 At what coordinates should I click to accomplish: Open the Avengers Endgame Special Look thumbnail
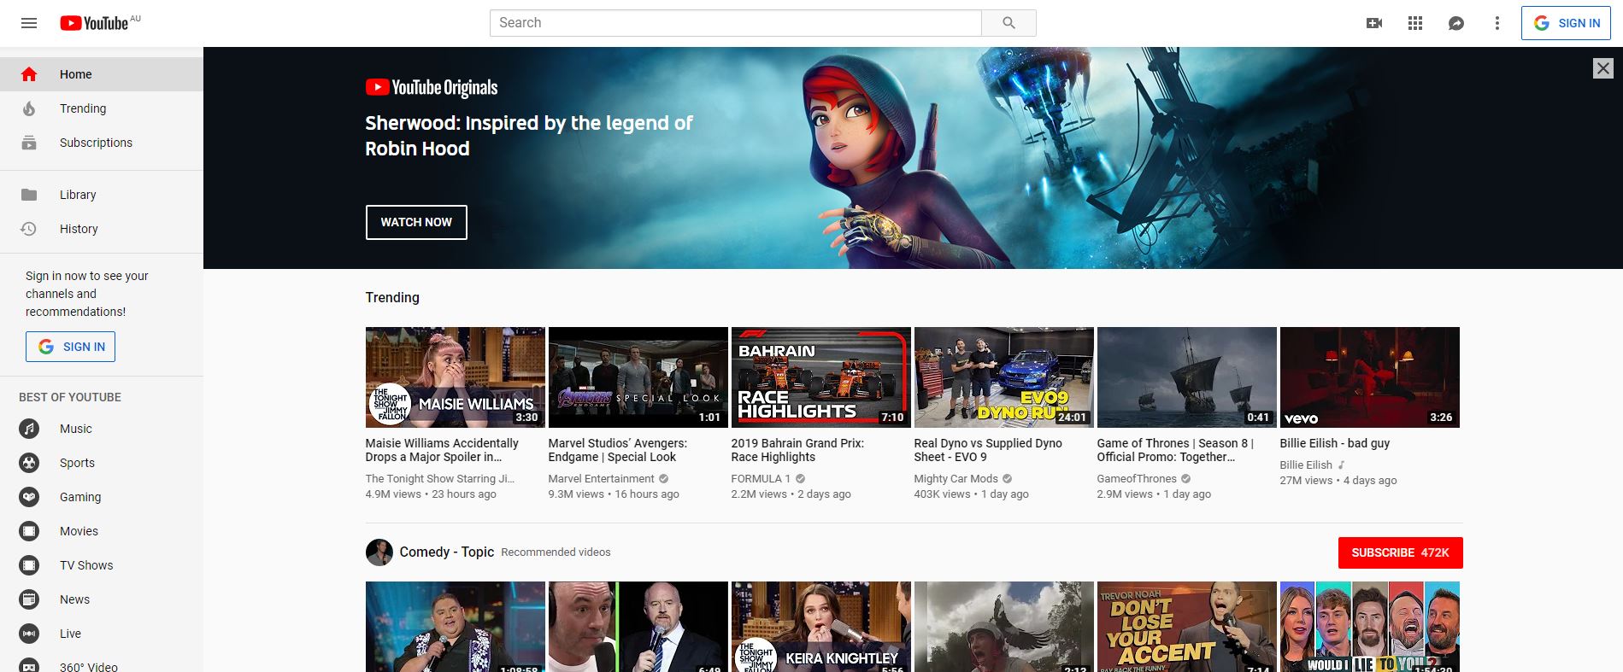(x=638, y=377)
